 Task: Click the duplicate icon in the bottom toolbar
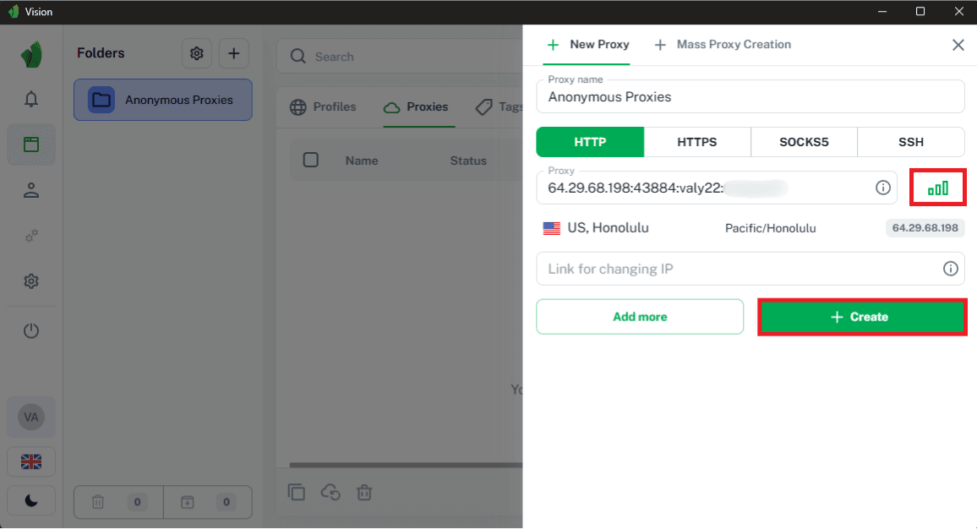[x=297, y=491]
